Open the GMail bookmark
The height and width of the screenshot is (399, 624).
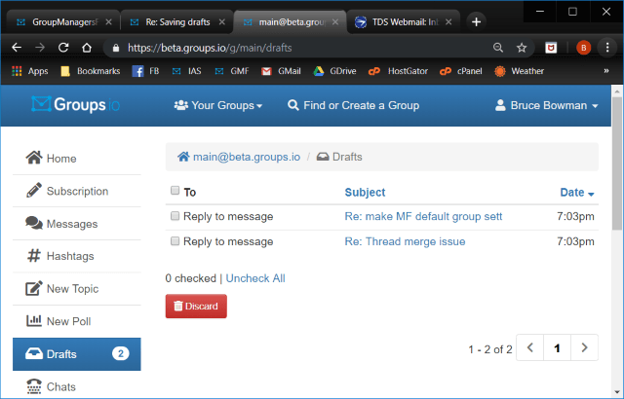tap(281, 71)
